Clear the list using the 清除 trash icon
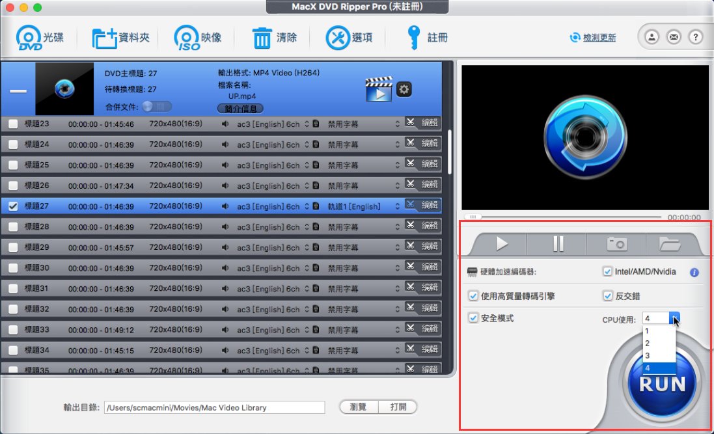 tap(262, 38)
